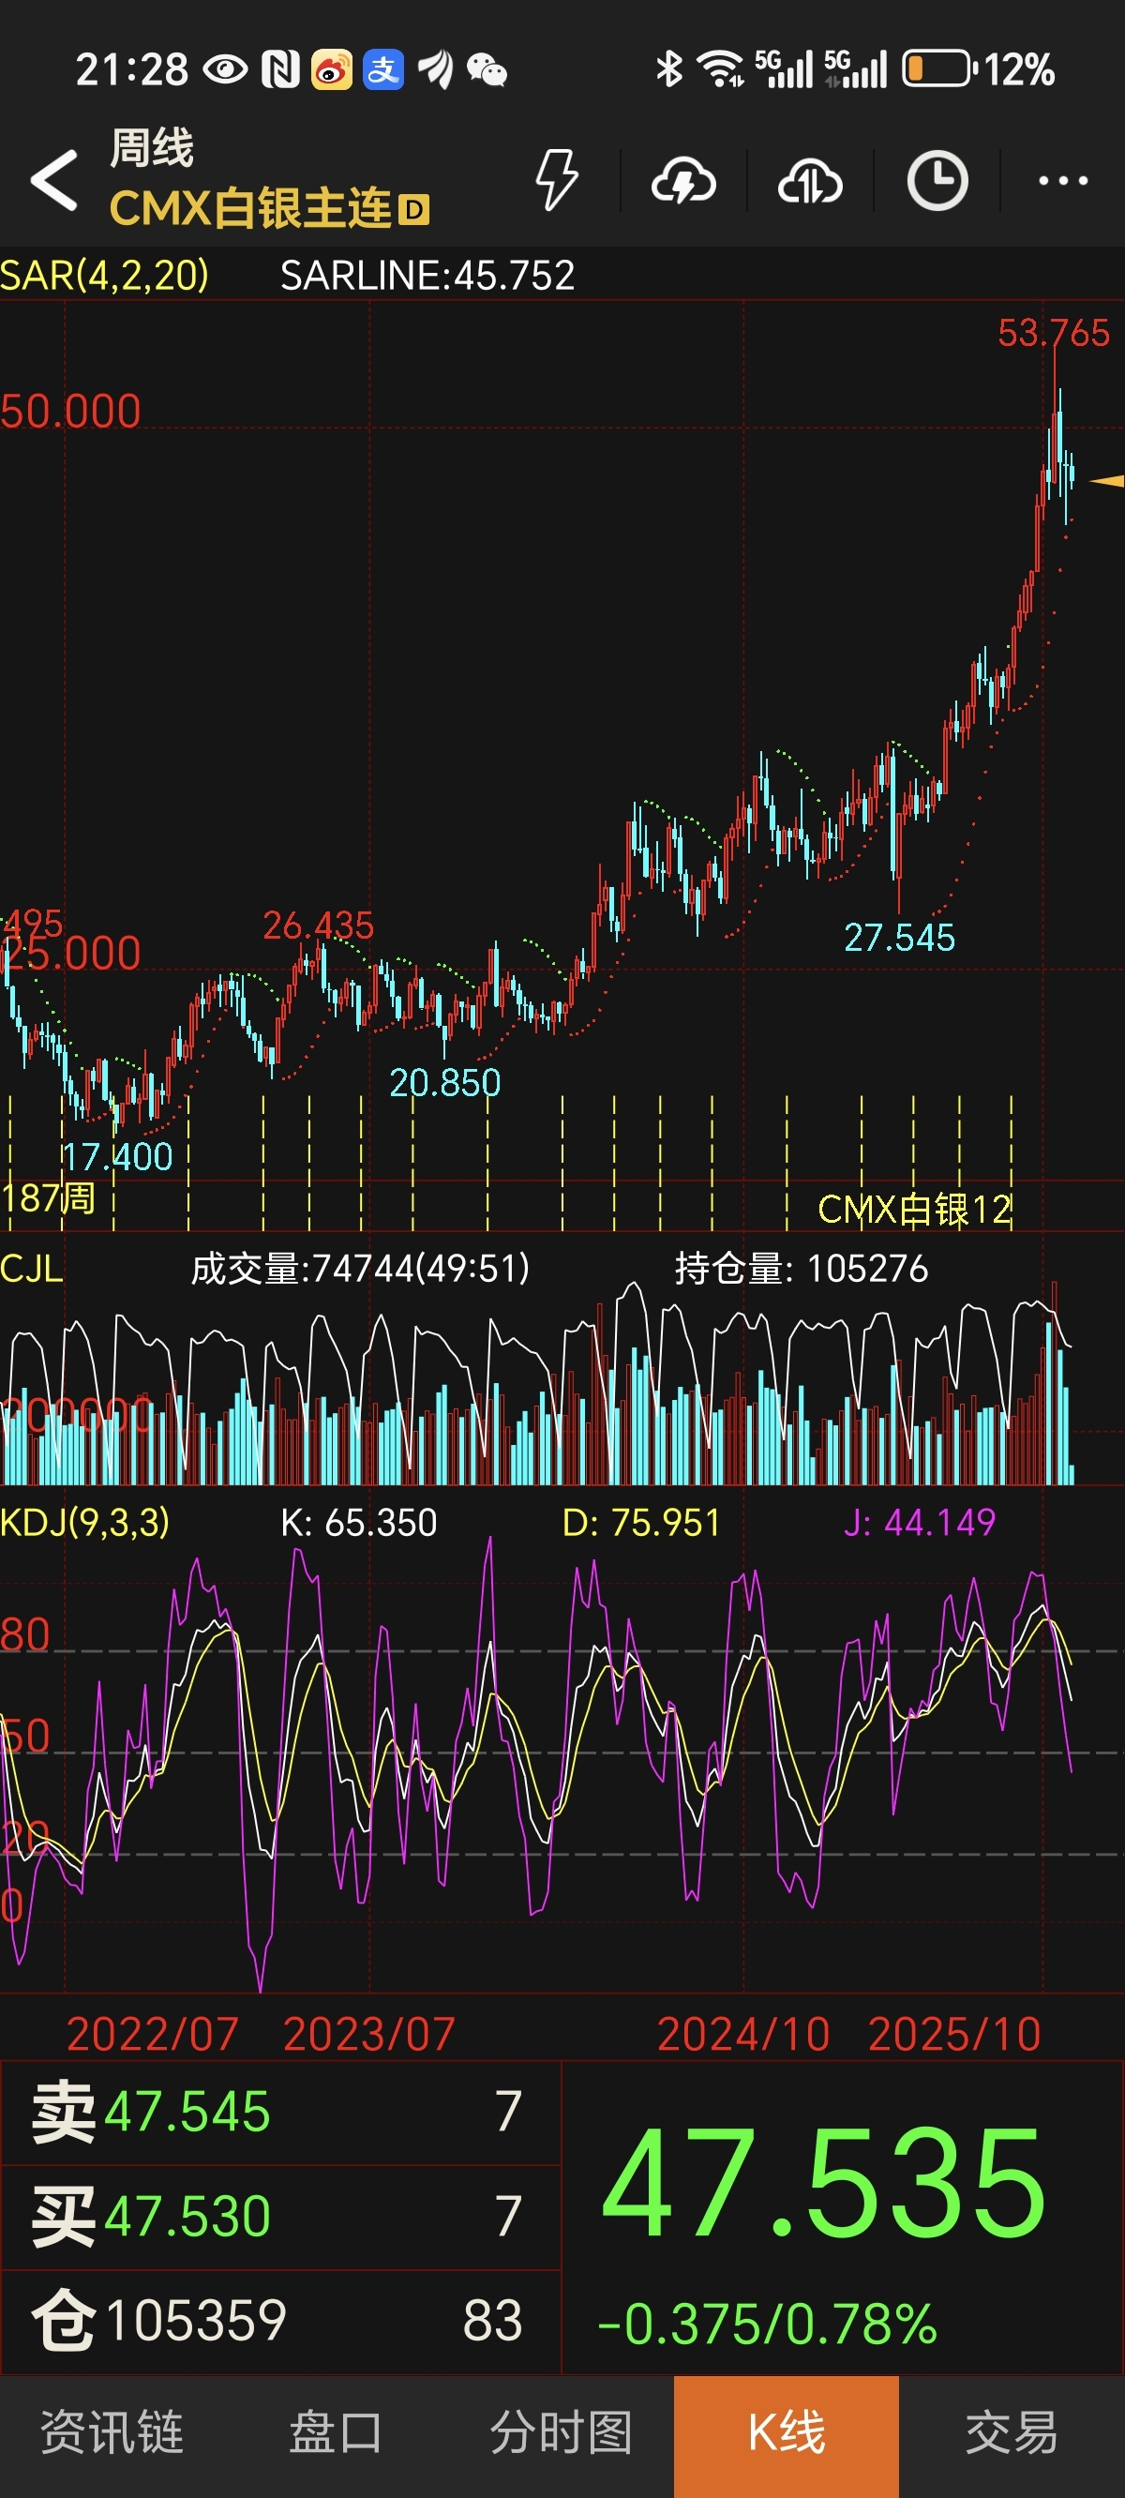Tap the Wi-Fi status bar icon
This screenshot has height=2498, width=1125.
pos(721,69)
